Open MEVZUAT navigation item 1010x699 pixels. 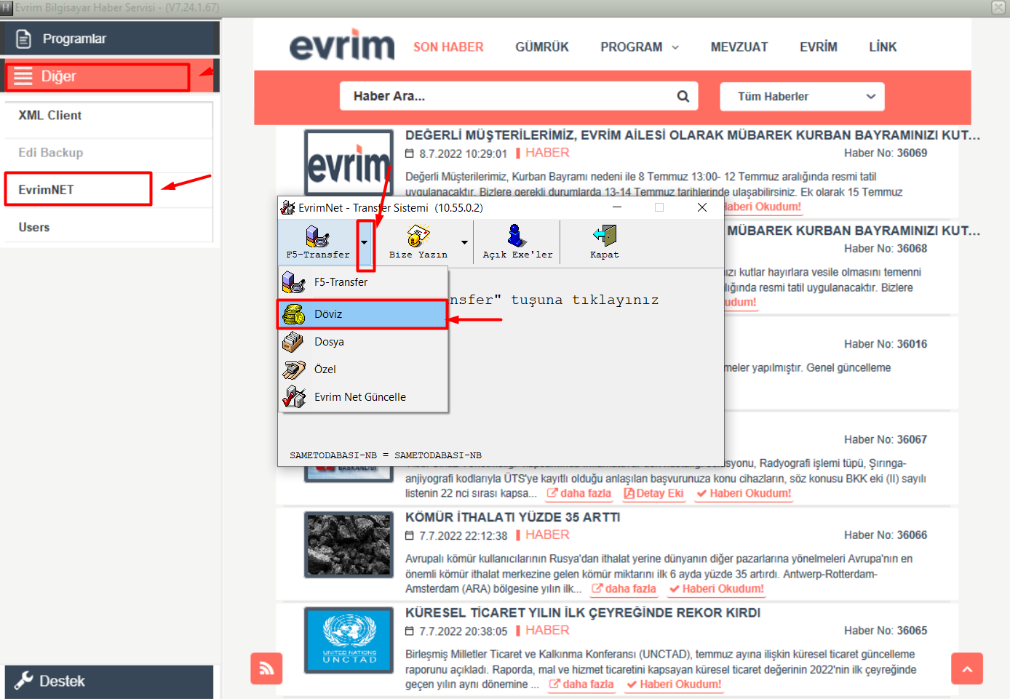[739, 47]
